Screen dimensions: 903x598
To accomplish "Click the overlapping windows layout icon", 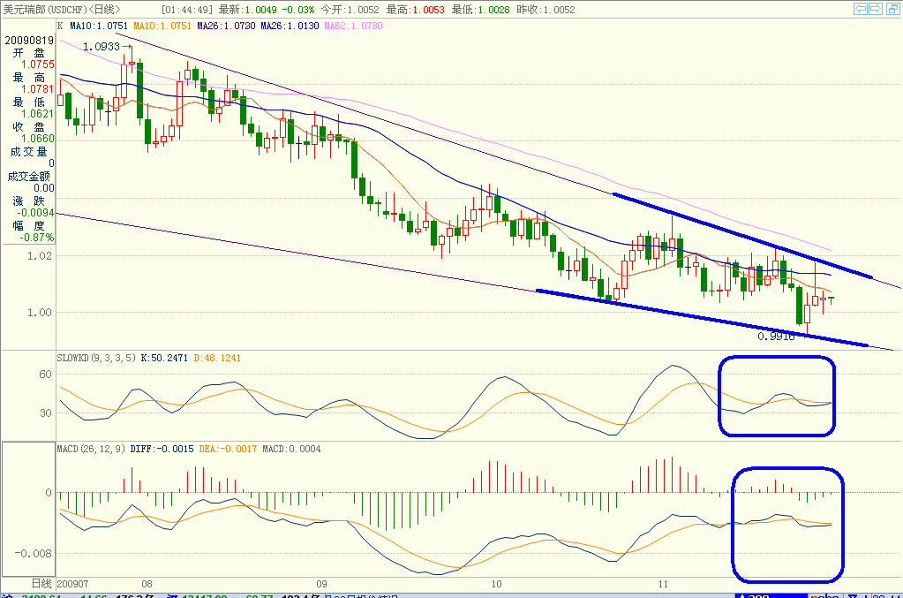I will pyautogui.click(x=894, y=9).
